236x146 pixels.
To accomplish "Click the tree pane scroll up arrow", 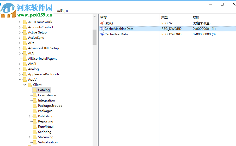I will click(x=94, y=16).
